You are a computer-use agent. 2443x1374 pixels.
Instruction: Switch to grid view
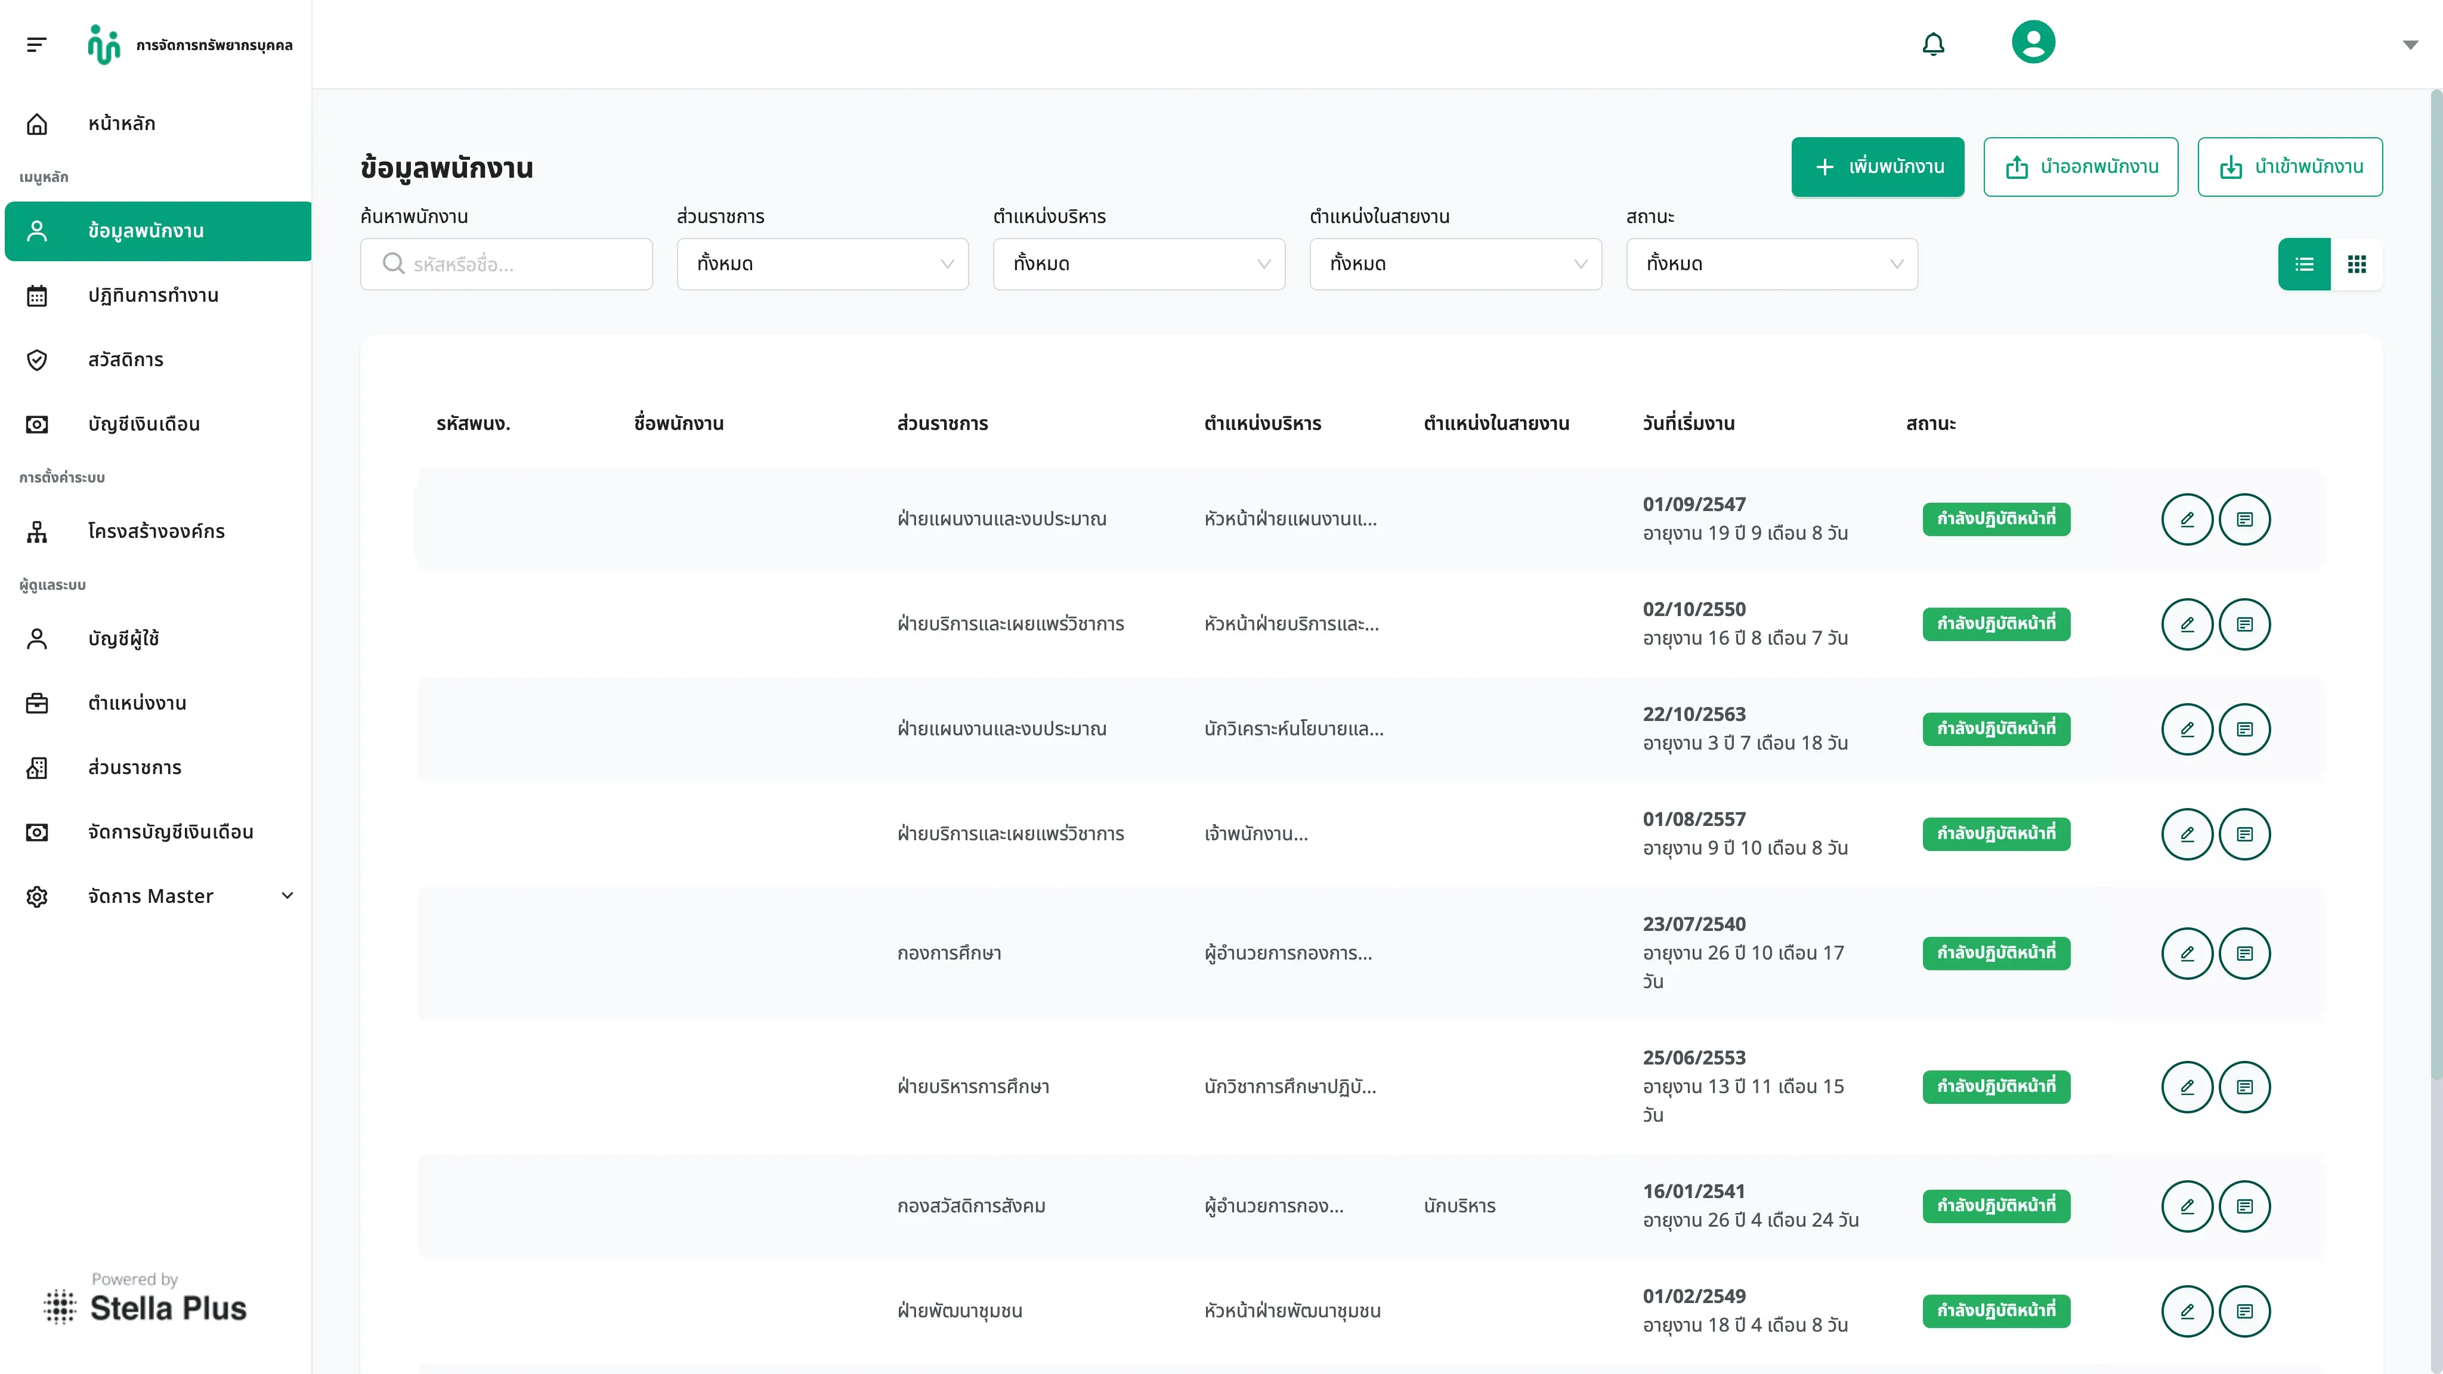pos(2357,264)
